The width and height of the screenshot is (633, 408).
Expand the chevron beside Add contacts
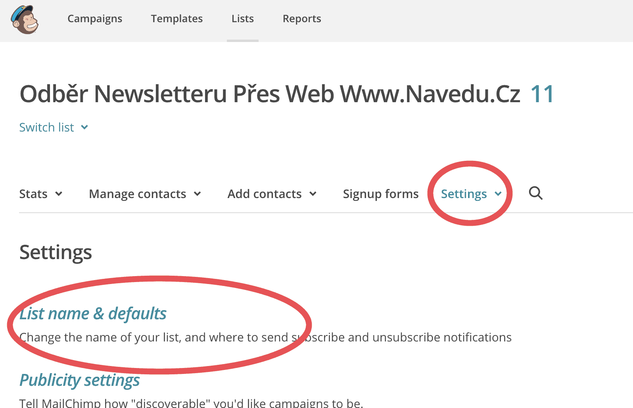[313, 194]
